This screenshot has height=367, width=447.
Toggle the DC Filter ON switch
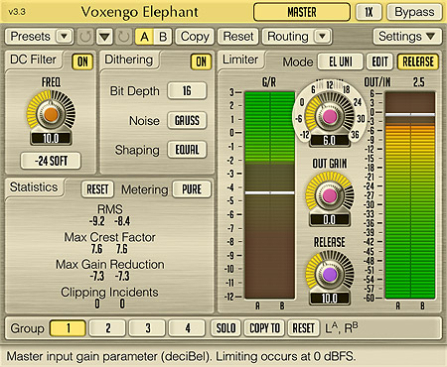(82, 61)
